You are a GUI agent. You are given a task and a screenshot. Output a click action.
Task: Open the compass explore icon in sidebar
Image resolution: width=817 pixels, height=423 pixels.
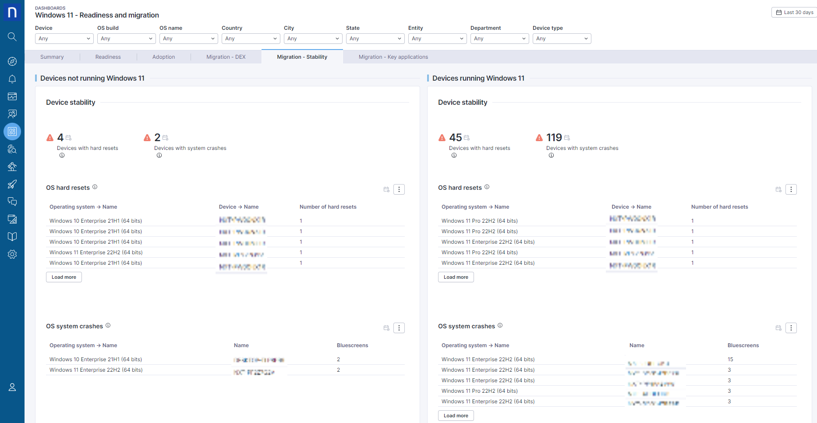click(x=12, y=61)
